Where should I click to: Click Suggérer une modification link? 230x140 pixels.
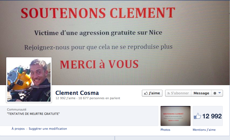[x=48, y=129]
